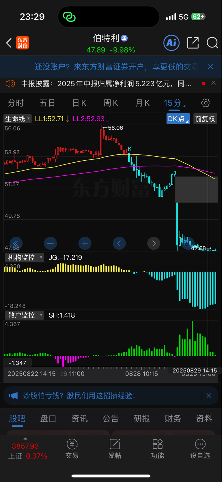Image resolution: width=222 pixels, height=482 pixels.
Task: Open the search magnifier icon
Action: point(212,43)
